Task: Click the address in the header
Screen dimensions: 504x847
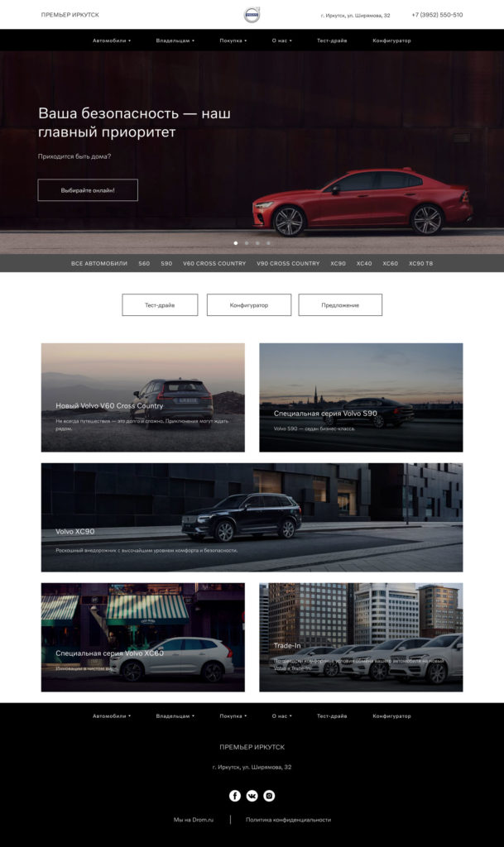Action: click(355, 16)
